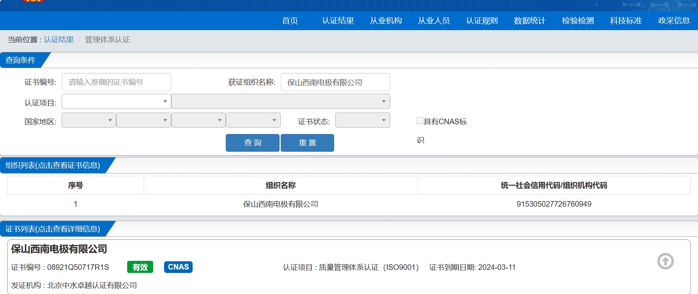Image resolution: width=698 pixels, height=294 pixels.
Task: Click the 查询 search button
Action: pyautogui.click(x=252, y=143)
